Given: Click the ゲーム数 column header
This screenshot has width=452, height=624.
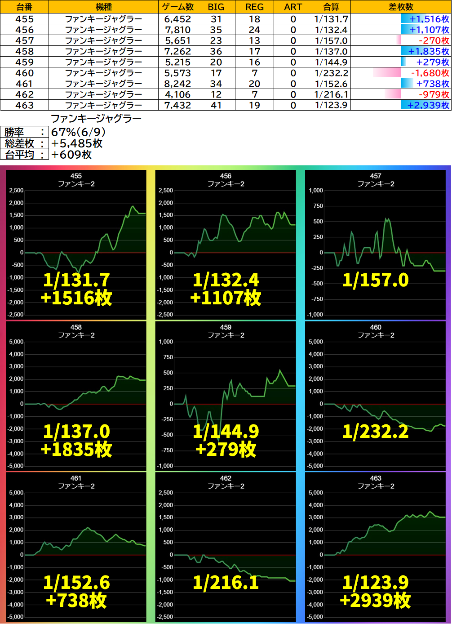Looking at the screenshot, I should coord(177,7).
